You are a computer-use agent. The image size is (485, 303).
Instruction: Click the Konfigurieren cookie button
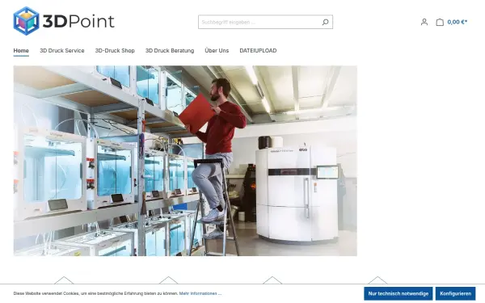(455, 293)
